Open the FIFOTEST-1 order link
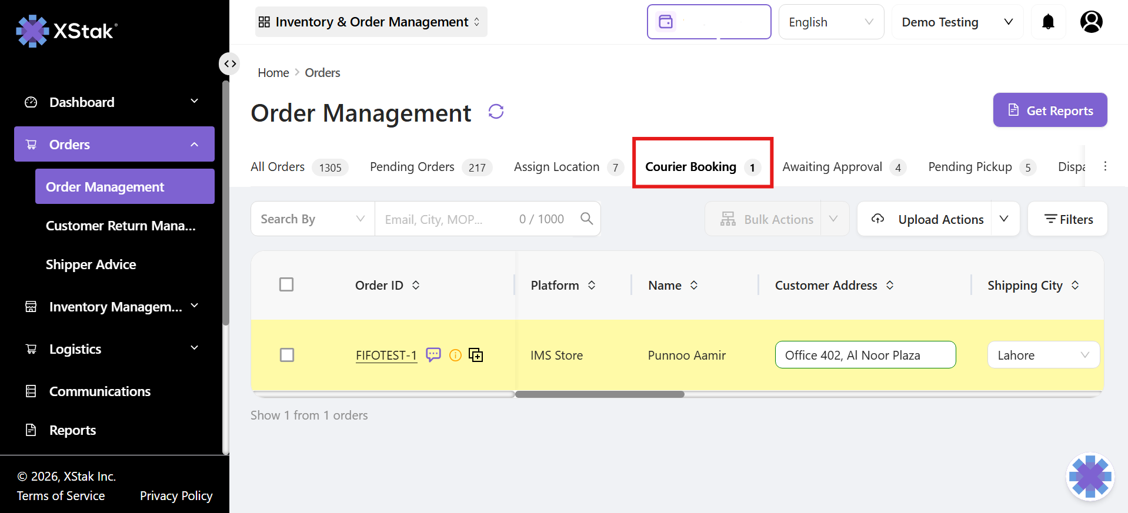The height and width of the screenshot is (513, 1128). [386, 356]
